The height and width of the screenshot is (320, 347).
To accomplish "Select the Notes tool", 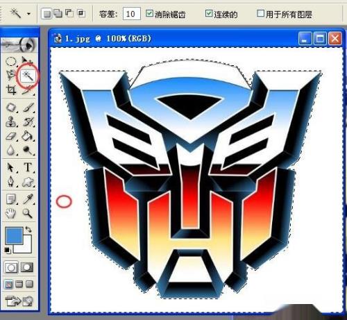I will click(10, 199).
